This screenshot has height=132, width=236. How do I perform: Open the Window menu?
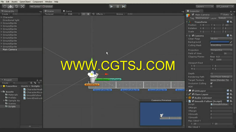point(48,2)
